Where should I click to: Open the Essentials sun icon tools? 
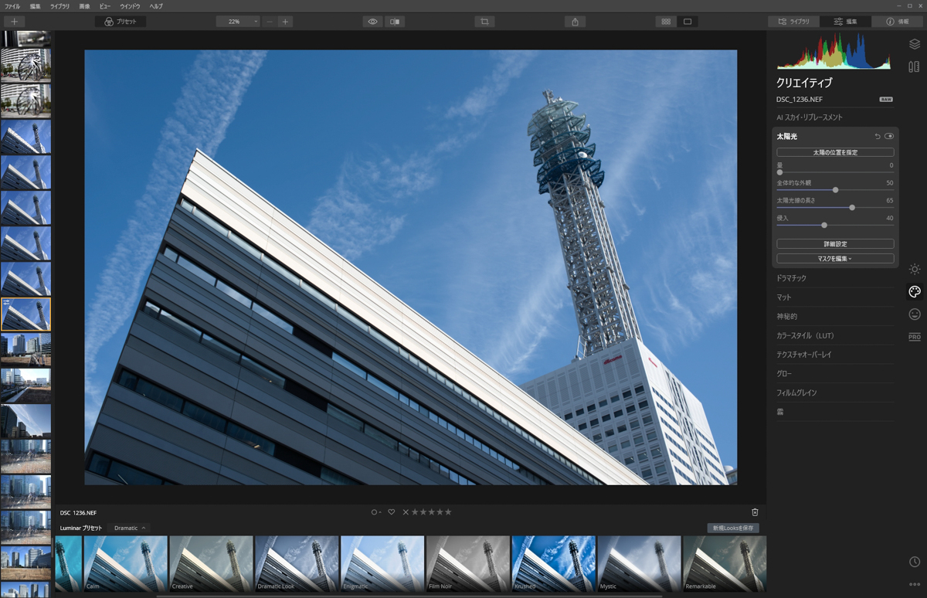pos(915,269)
